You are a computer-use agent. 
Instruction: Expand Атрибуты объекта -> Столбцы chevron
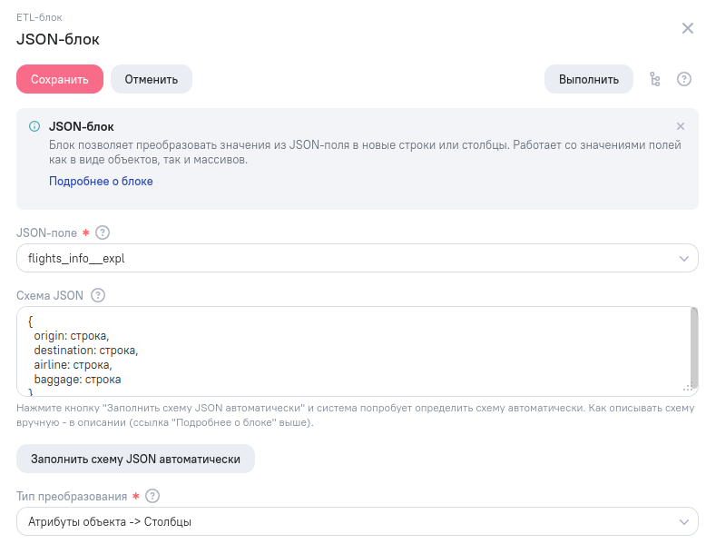click(x=684, y=522)
